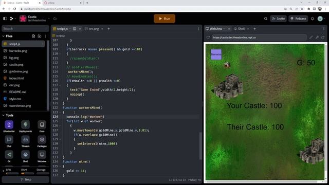Viewport: 329px width, 185px height.
Task: Toggle the split layout icon on script.js tab
Action: (75, 29)
